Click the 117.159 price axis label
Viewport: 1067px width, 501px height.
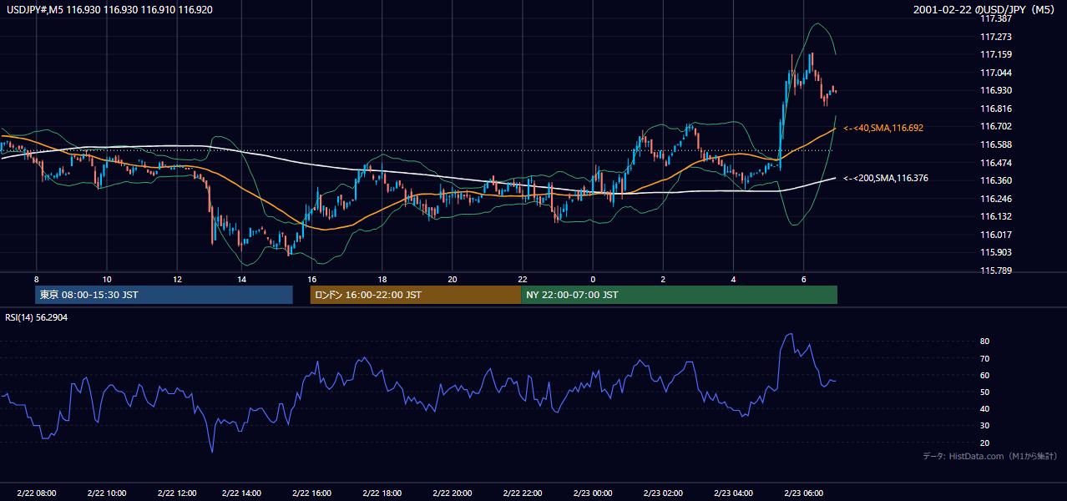pos(996,54)
